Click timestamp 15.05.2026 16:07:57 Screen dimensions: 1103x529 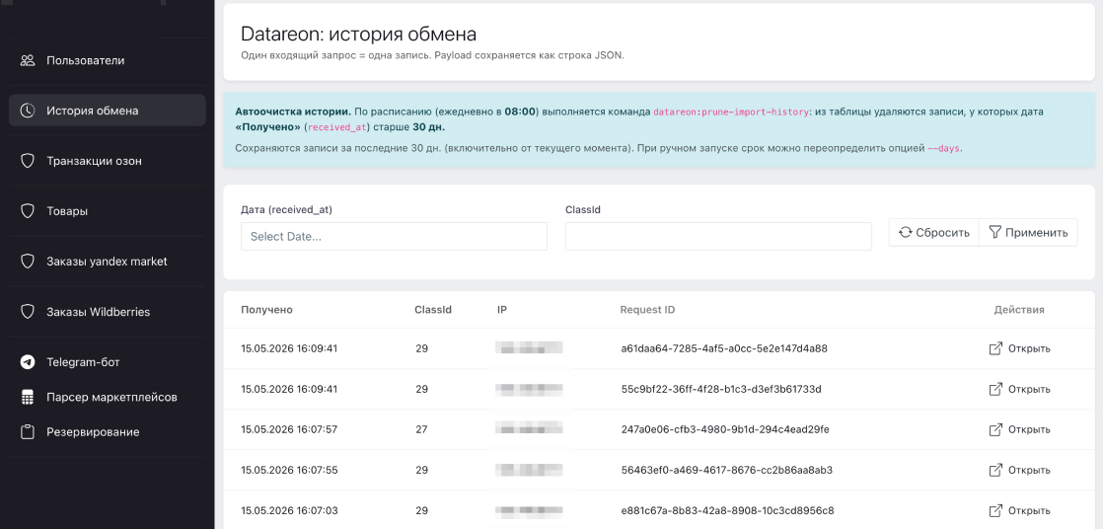[288, 429]
